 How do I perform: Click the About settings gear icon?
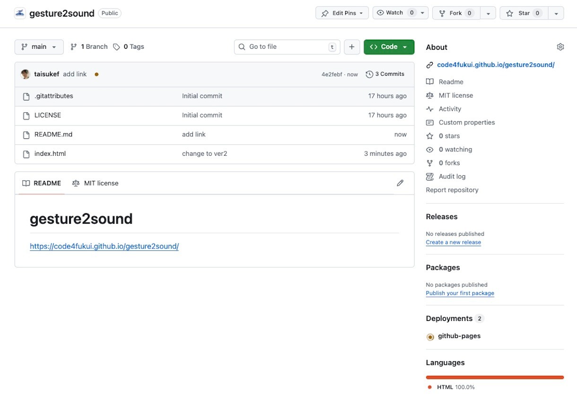click(560, 47)
